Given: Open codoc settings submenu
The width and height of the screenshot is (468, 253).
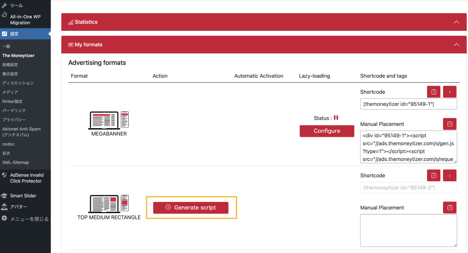Looking at the screenshot, I should (x=9, y=144).
